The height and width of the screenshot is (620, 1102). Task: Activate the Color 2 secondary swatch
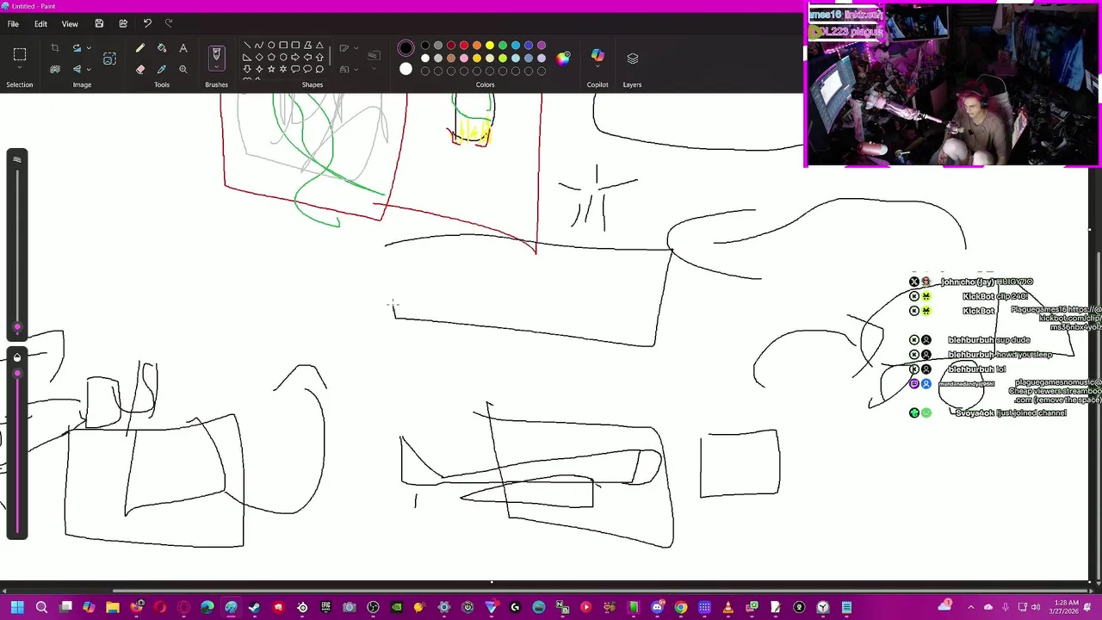[x=406, y=69]
